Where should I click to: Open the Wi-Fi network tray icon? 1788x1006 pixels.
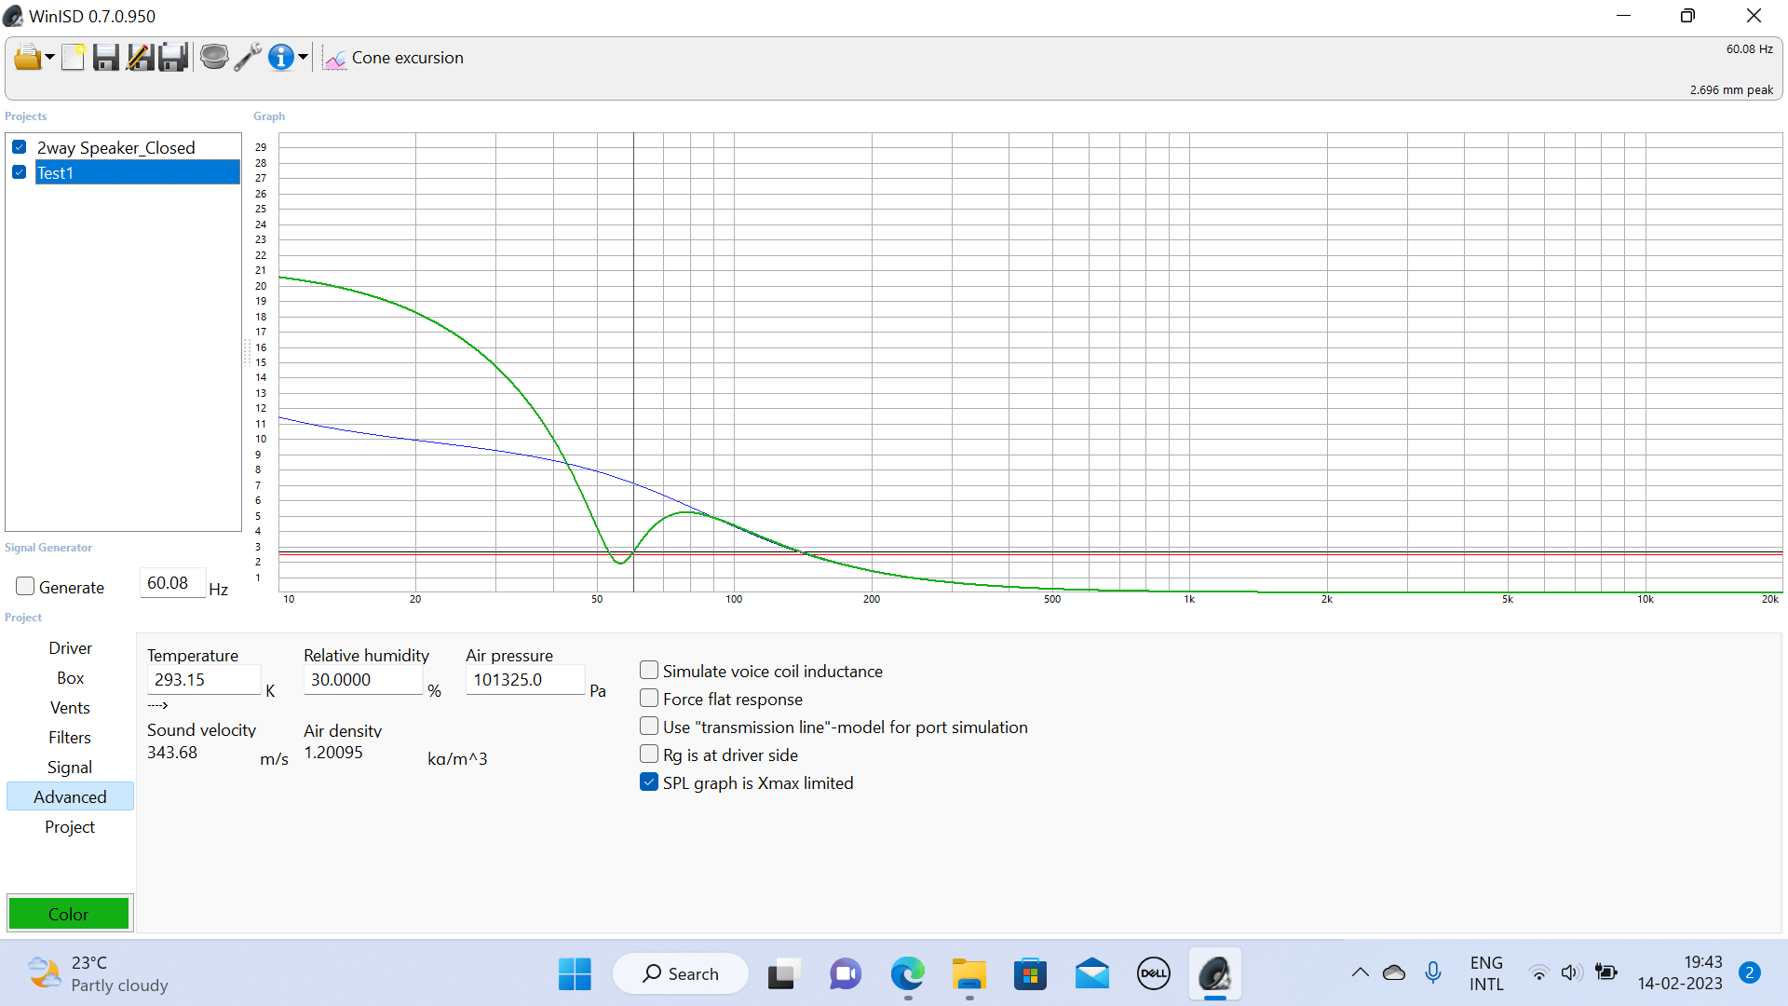(x=1539, y=973)
